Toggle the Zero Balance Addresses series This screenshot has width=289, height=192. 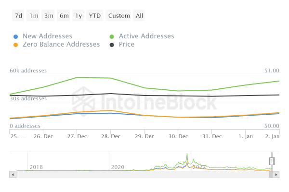pyautogui.click(x=61, y=45)
